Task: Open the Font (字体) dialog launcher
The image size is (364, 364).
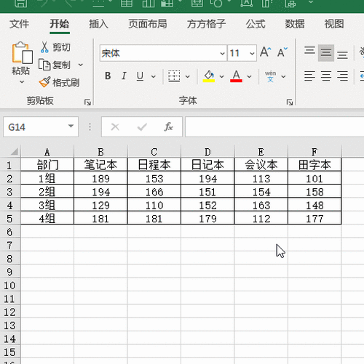Action: (290, 102)
